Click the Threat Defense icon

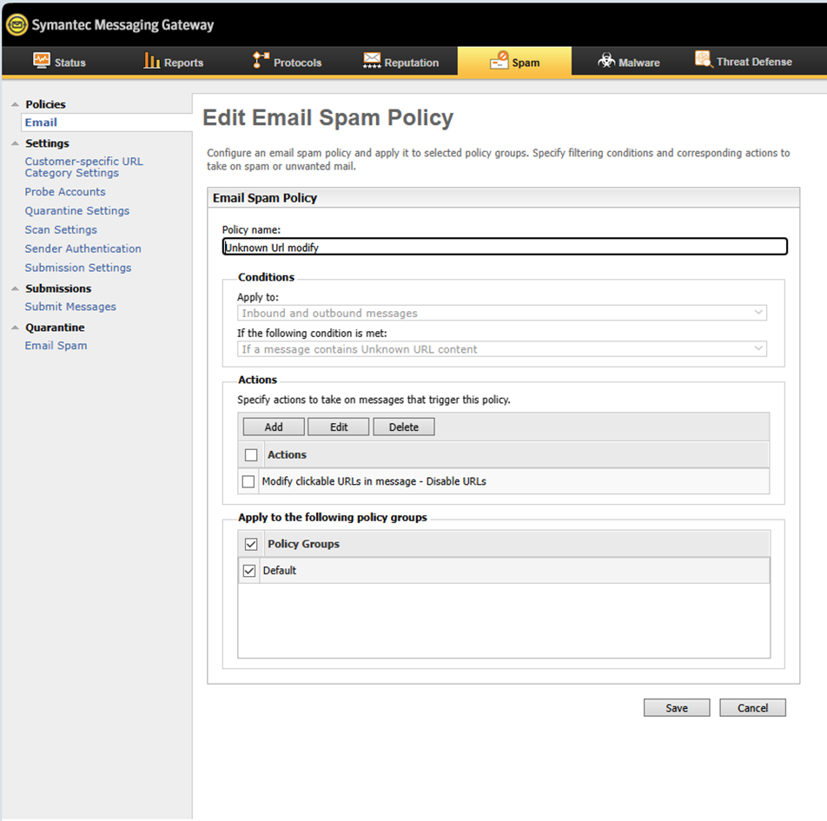705,59
